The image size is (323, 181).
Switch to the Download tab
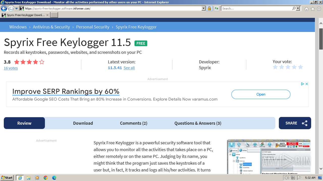click(x=83, y=123)
